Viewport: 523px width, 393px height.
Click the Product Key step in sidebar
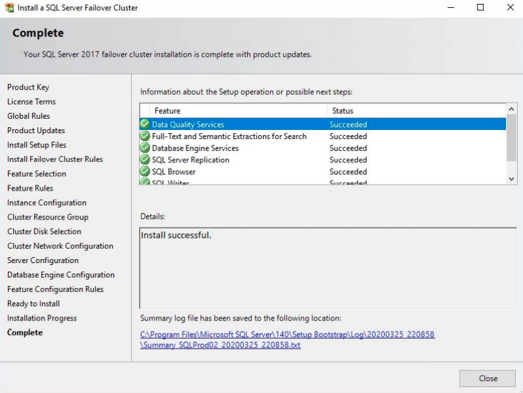(x=28, y=87)
